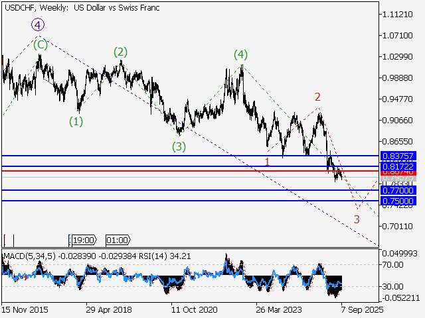The image size is (425, 318).
Task: Click the circled purple wave 4 label
Action: pyautogui.click(x=38, y=25)
